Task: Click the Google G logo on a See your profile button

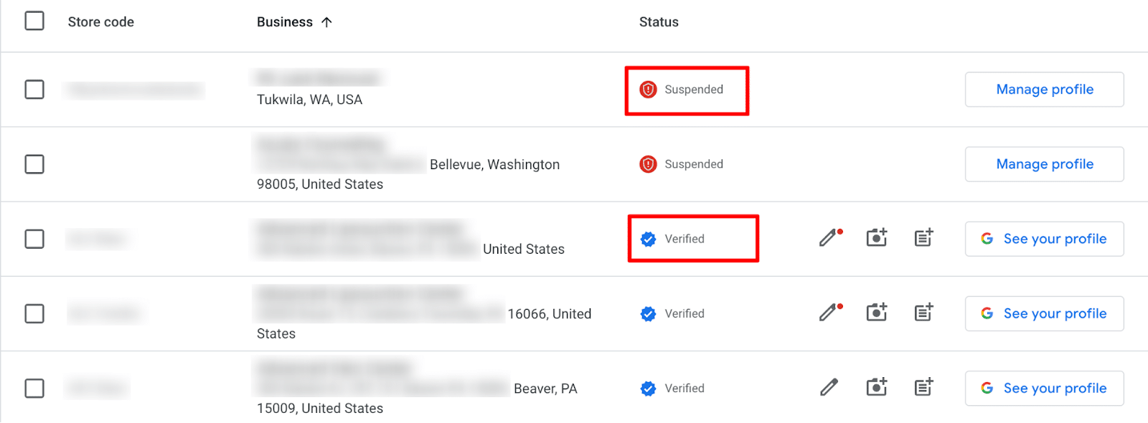Action: (987, 239)
